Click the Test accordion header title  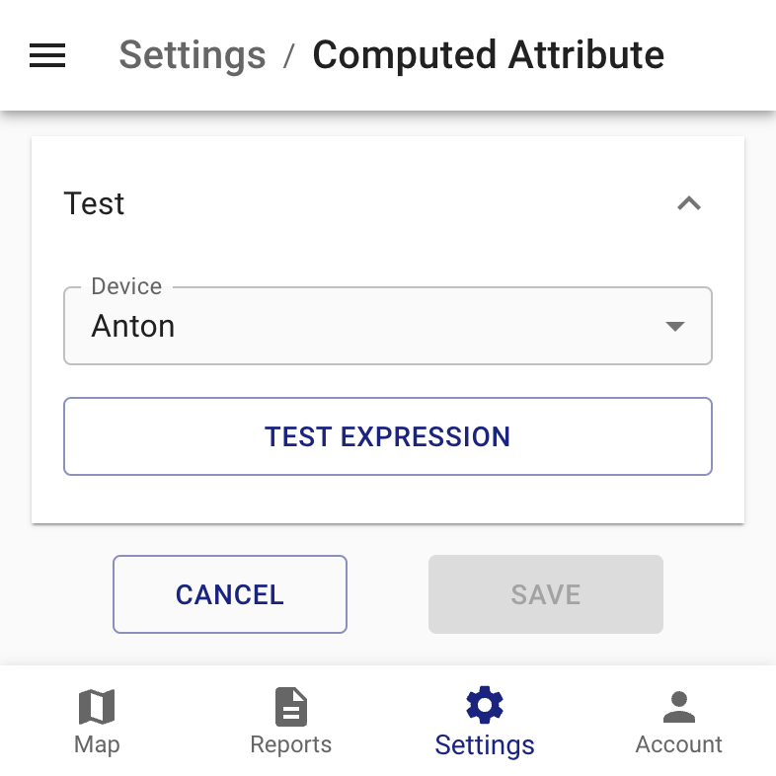point(94,203)
